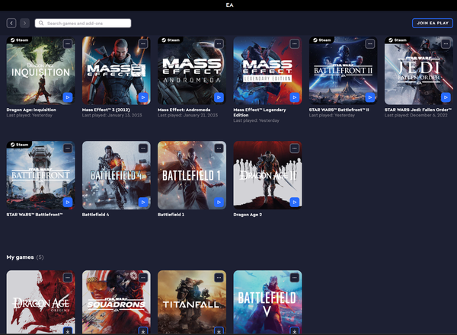This screenshot has width=457, height=335.
Task: Play Mass Effect: Andromeda
Action: (219, 97)
